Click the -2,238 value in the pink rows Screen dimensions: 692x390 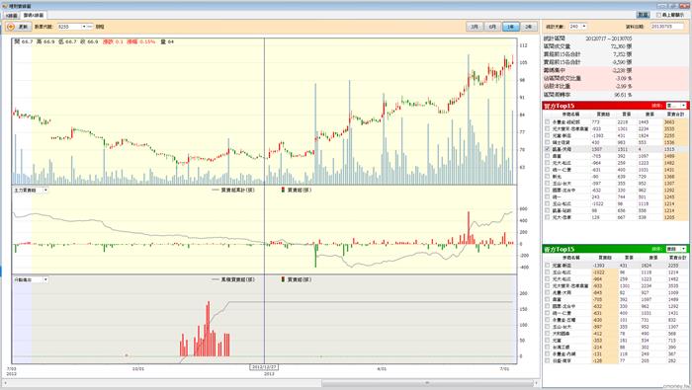(619, 70)
